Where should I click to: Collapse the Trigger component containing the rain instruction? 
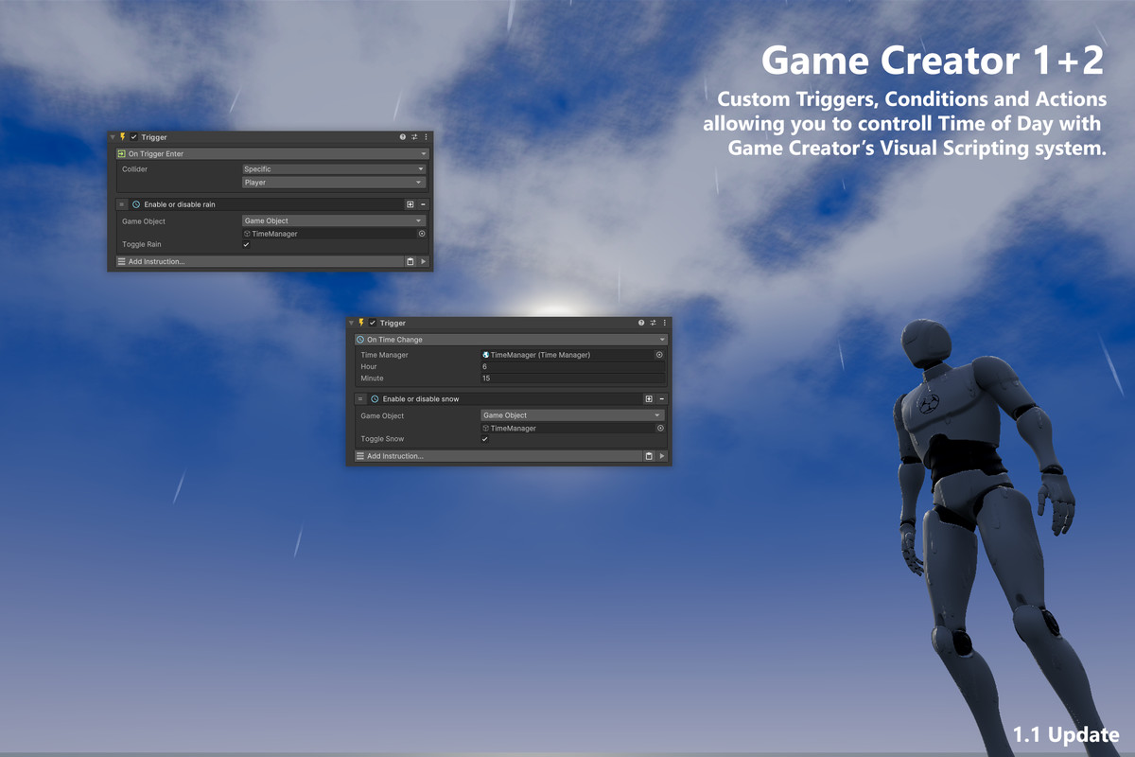tap(113, 137)
